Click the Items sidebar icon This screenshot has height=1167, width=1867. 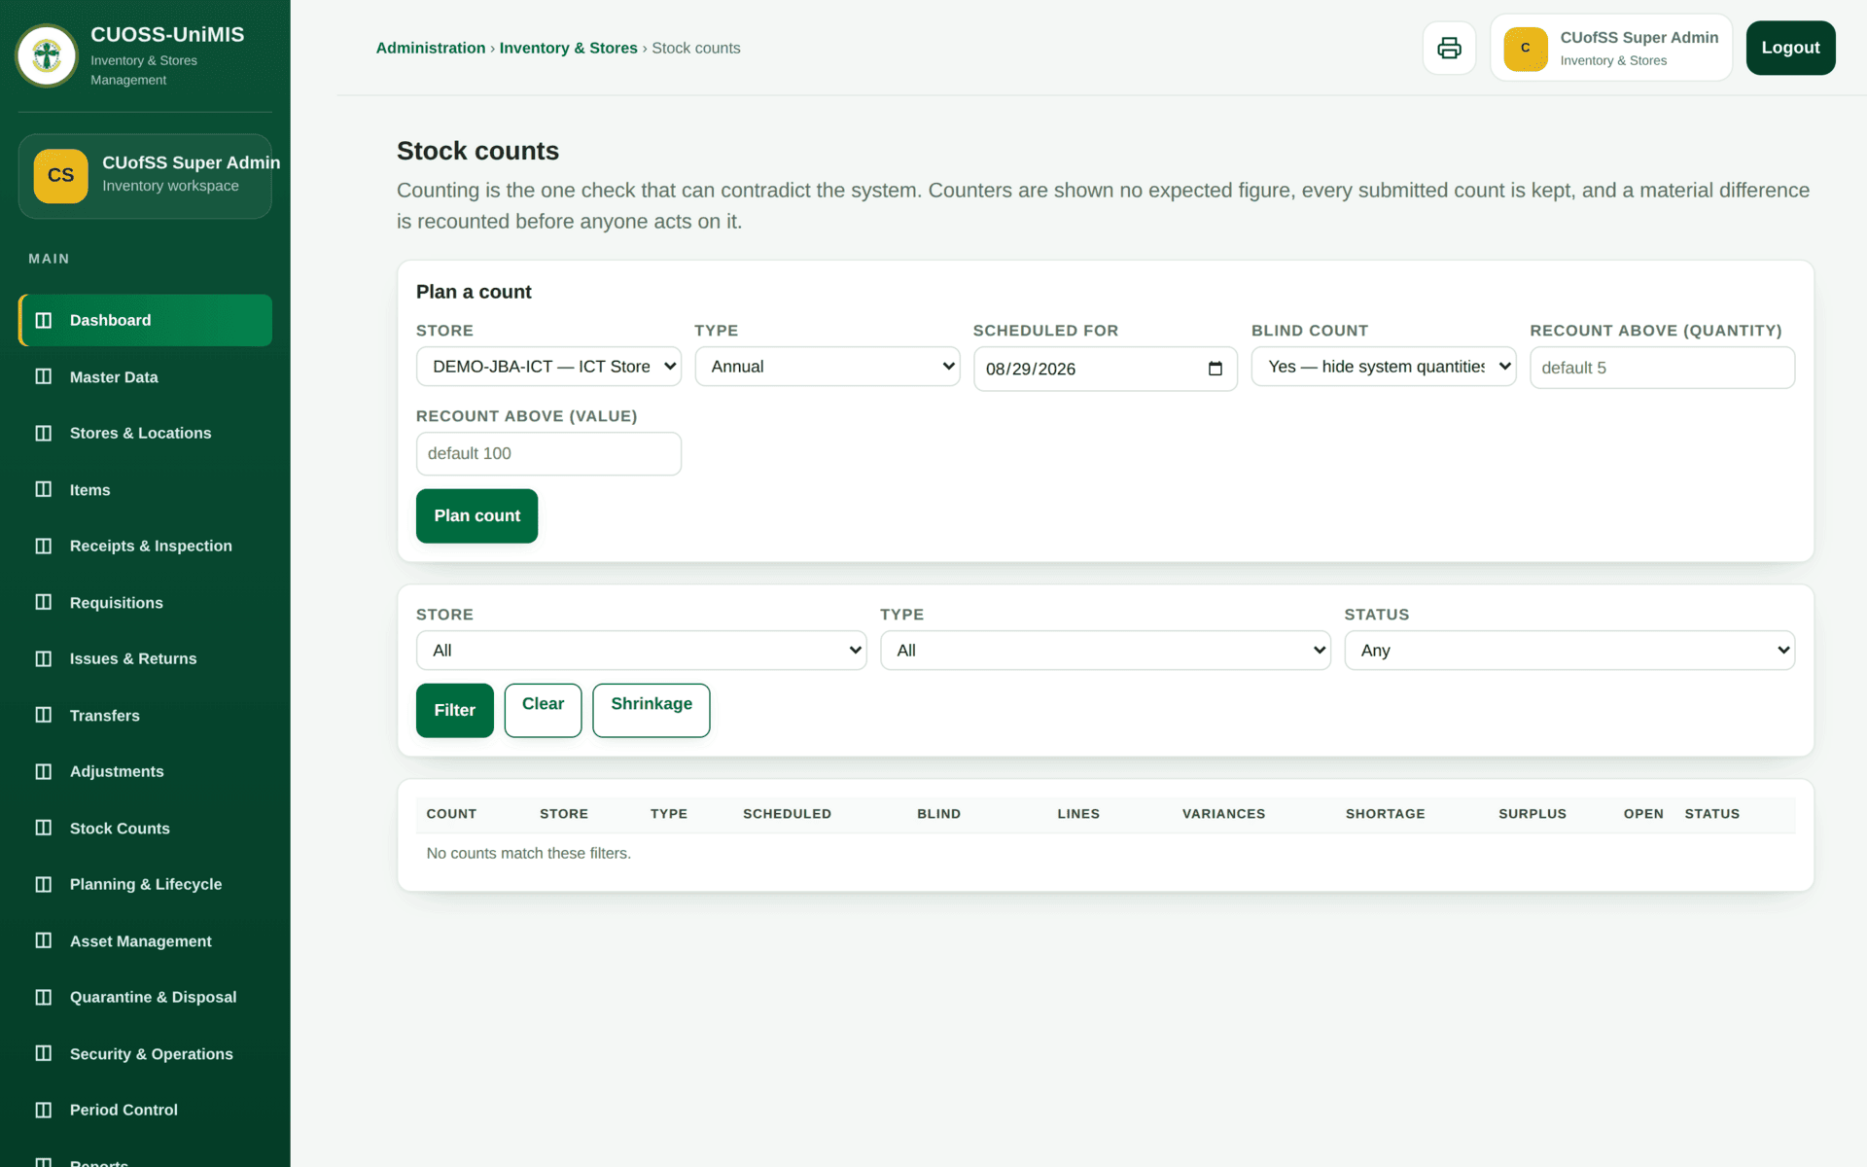point(44,489)
